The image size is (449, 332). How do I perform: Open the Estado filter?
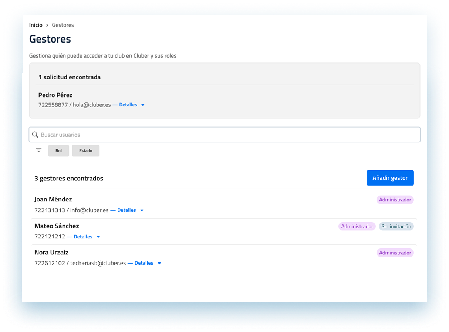85,151
